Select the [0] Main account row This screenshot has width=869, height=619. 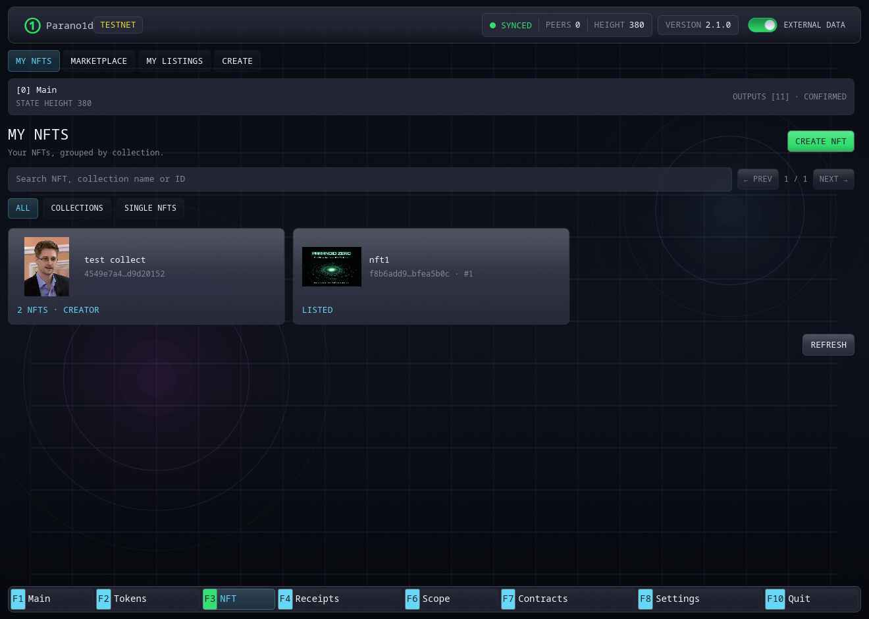[x=431, y=97]
